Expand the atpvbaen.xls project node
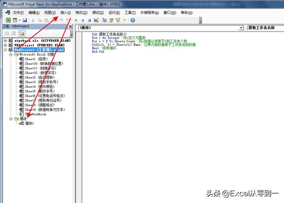 click(5, 40)
